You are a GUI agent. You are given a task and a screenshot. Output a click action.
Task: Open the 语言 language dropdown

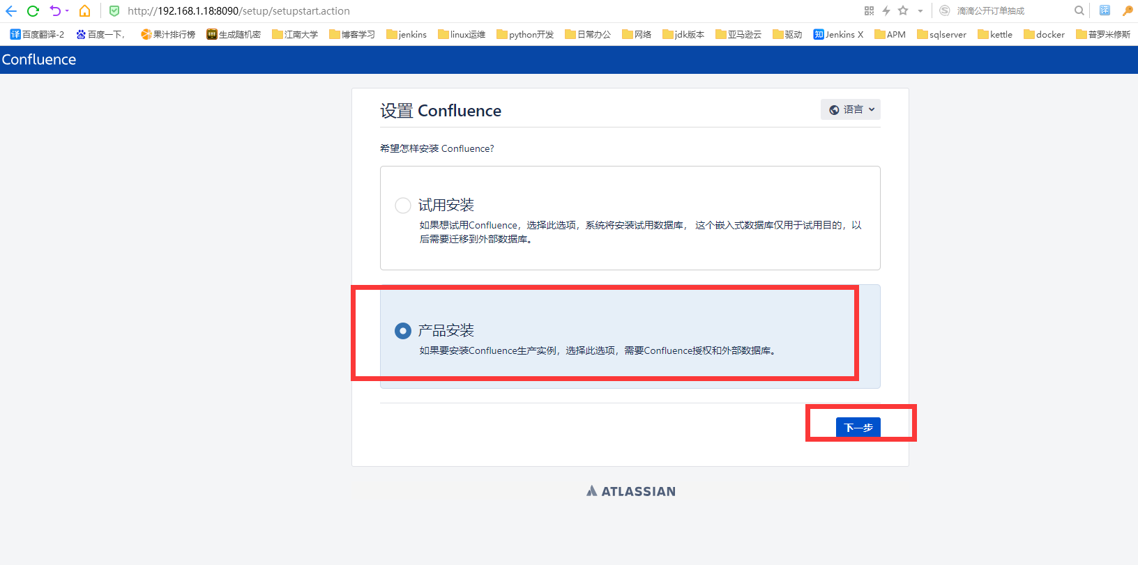(851, 109)
